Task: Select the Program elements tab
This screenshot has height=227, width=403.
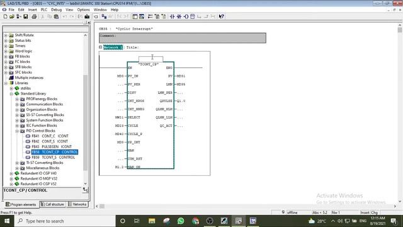Action: tap(21, 204)
